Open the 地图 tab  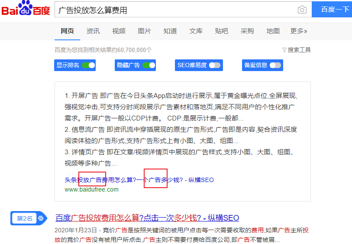pyautogui.click(x=273, y=31)
